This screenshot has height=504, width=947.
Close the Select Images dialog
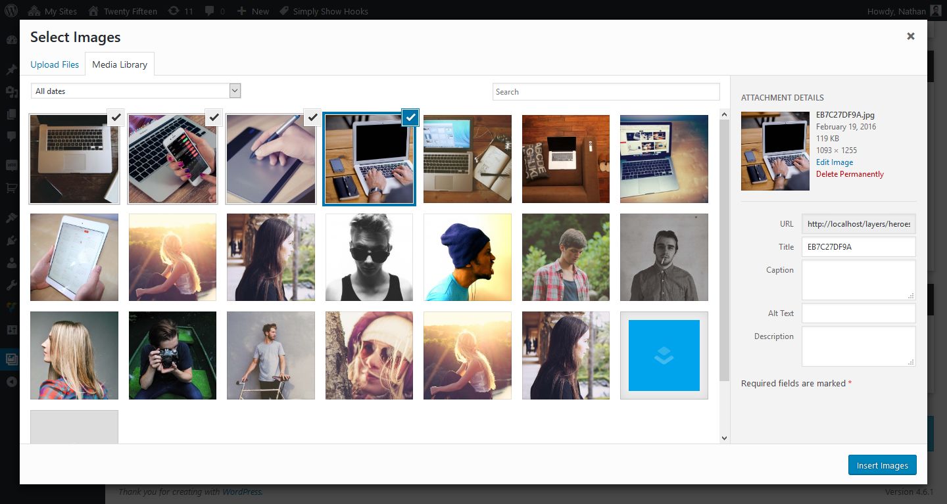click(x=911, y=37)
